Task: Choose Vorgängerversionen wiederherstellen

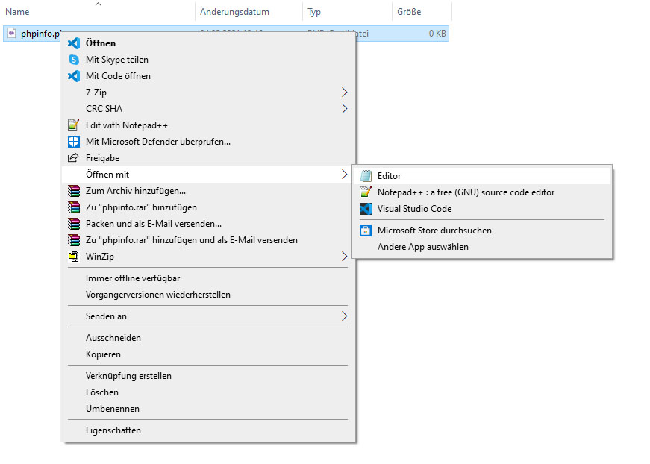Action: tap(207, 295)
